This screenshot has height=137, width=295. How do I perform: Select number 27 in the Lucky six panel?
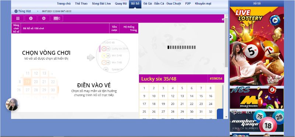163,112
